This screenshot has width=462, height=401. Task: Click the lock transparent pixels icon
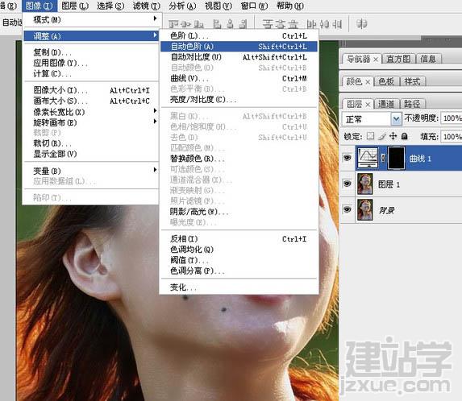(x=370, y=136)
